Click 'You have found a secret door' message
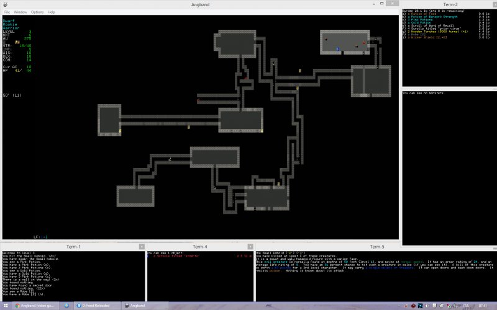This screenshot has height=310, width=497. pos(28,285)
